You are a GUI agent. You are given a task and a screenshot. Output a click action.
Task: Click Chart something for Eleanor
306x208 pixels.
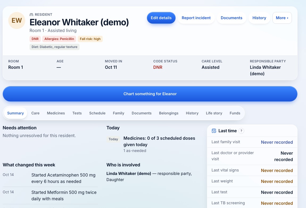150,94
